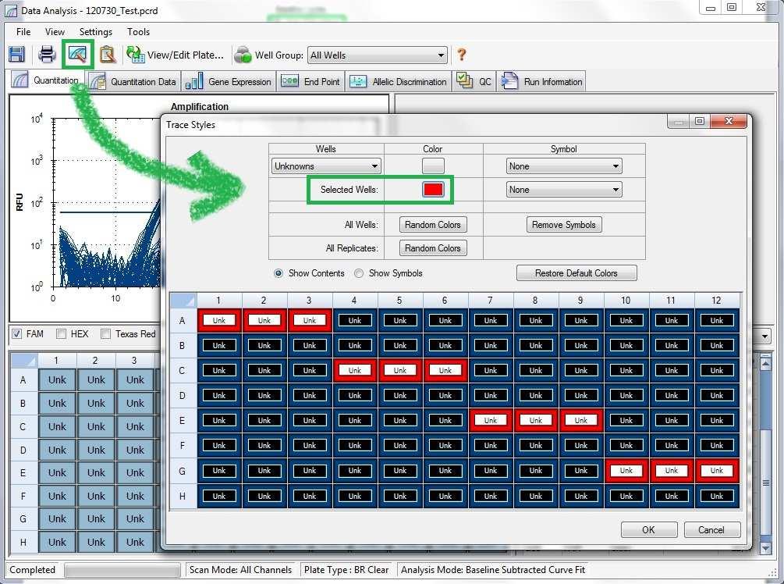Click Random Colors for All Replicates

point(433,248)
